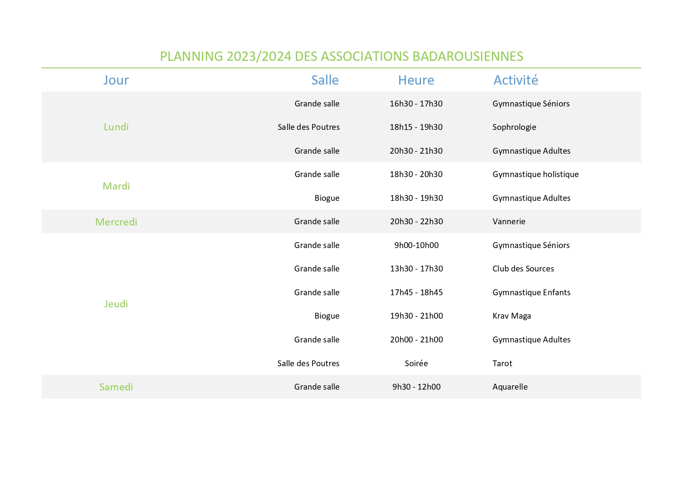The height and width of the screenshot is (484, 684).
Task: Click the Mercredi day label
Action: pos(116,222)
